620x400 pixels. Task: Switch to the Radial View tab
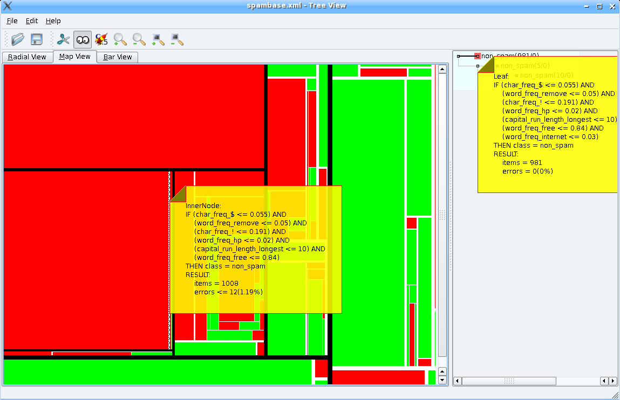tap(27, 57)
